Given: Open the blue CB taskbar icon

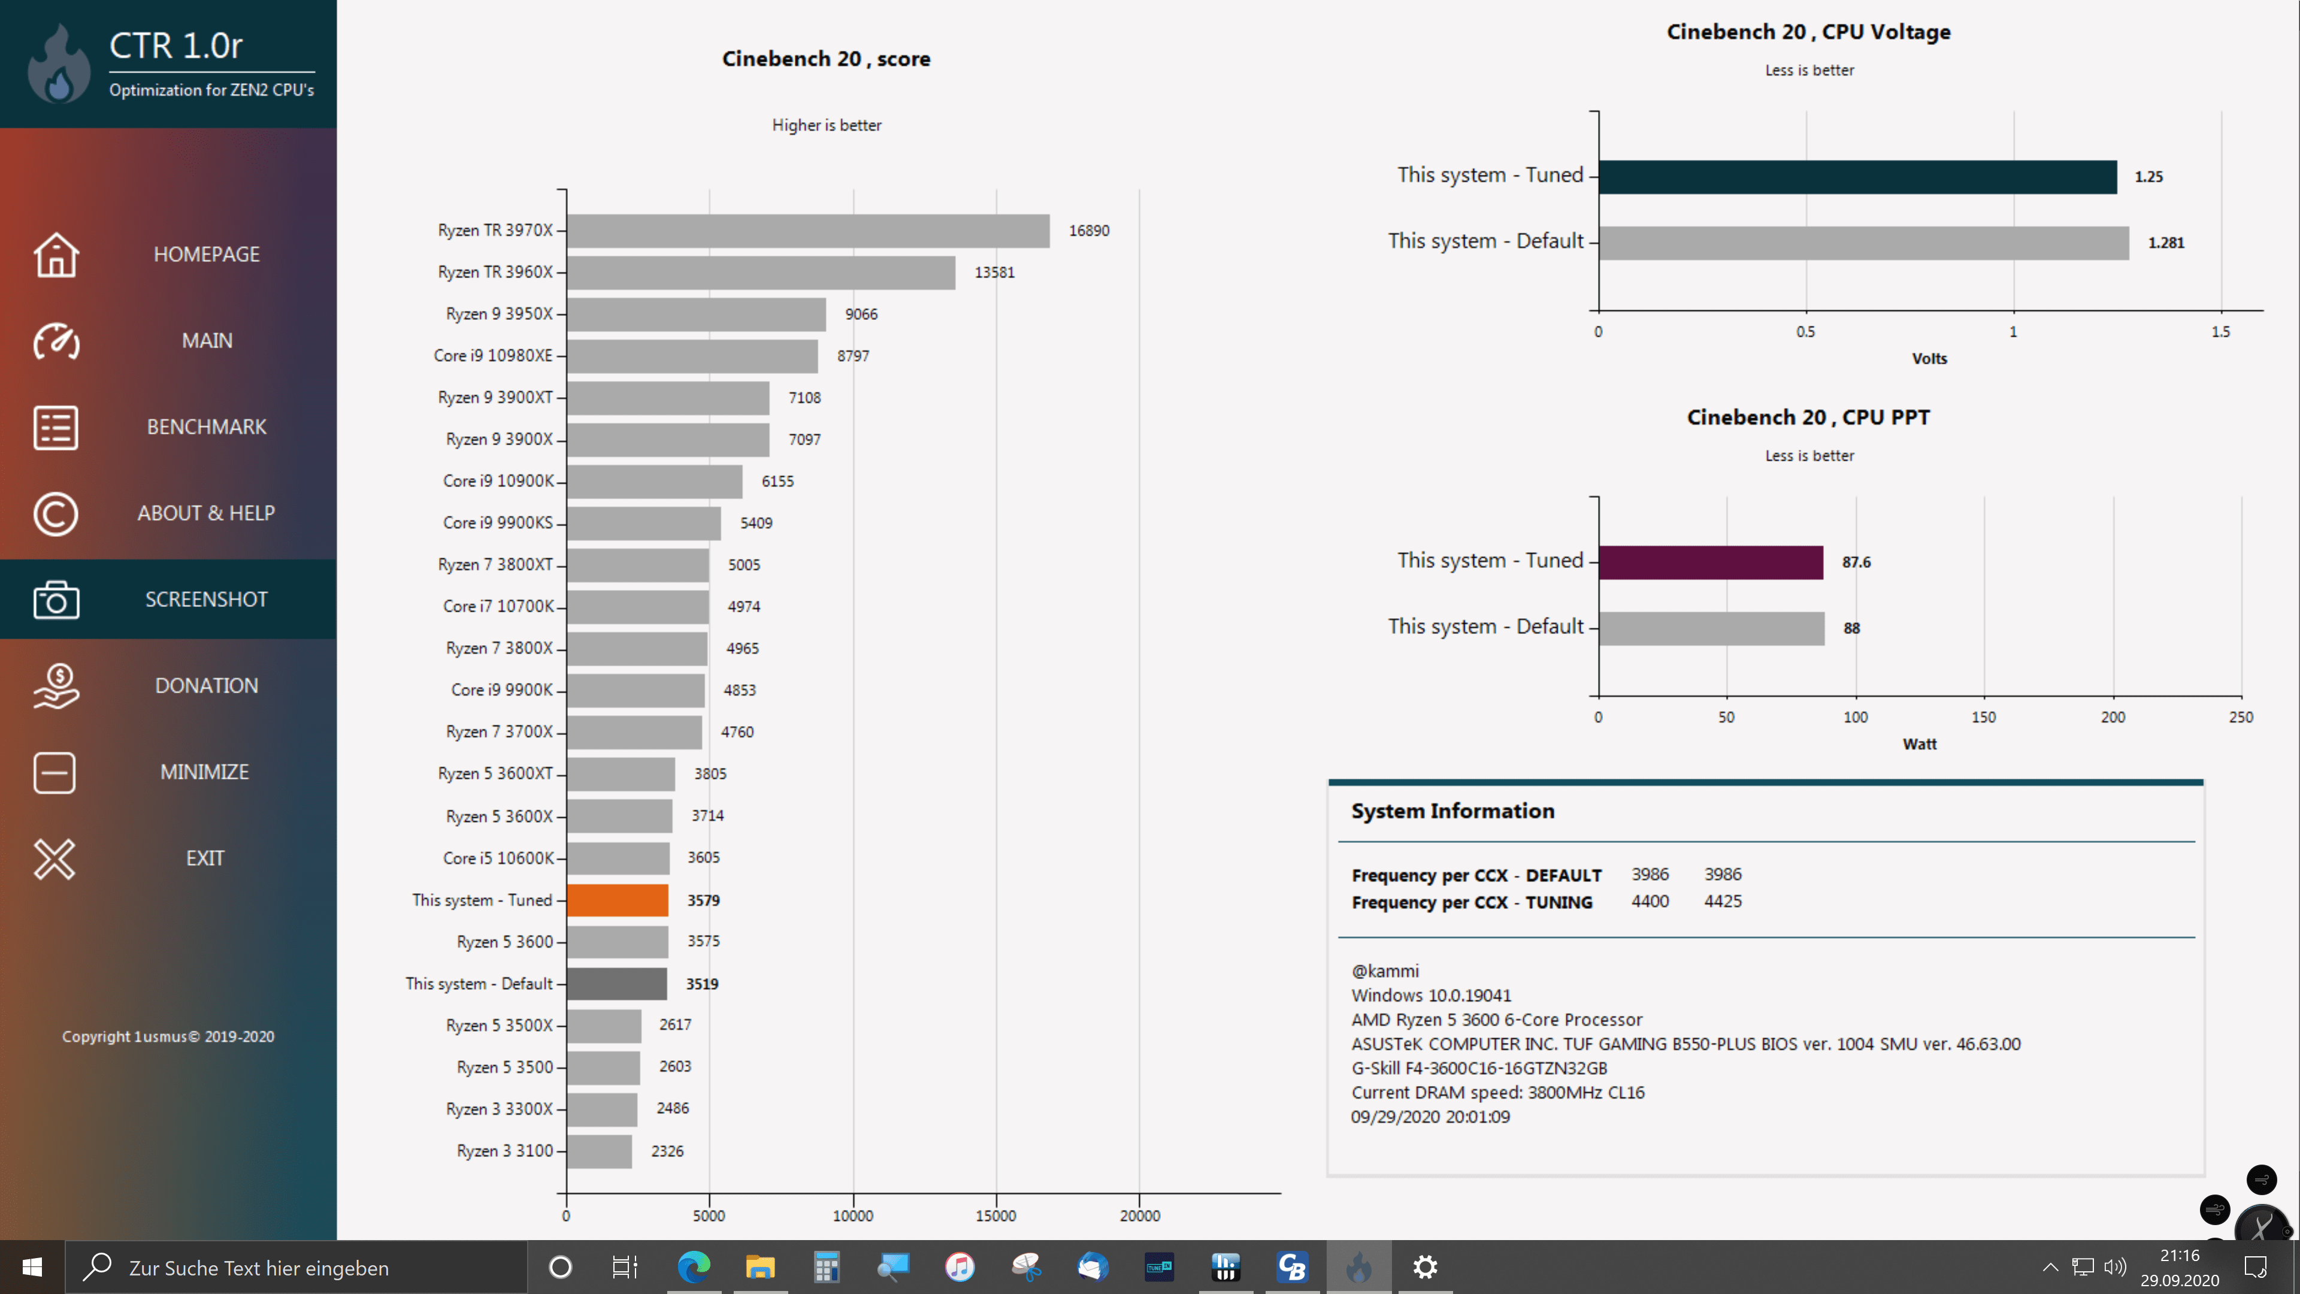Looking at the screenshot, I should coord(1292,1266).
